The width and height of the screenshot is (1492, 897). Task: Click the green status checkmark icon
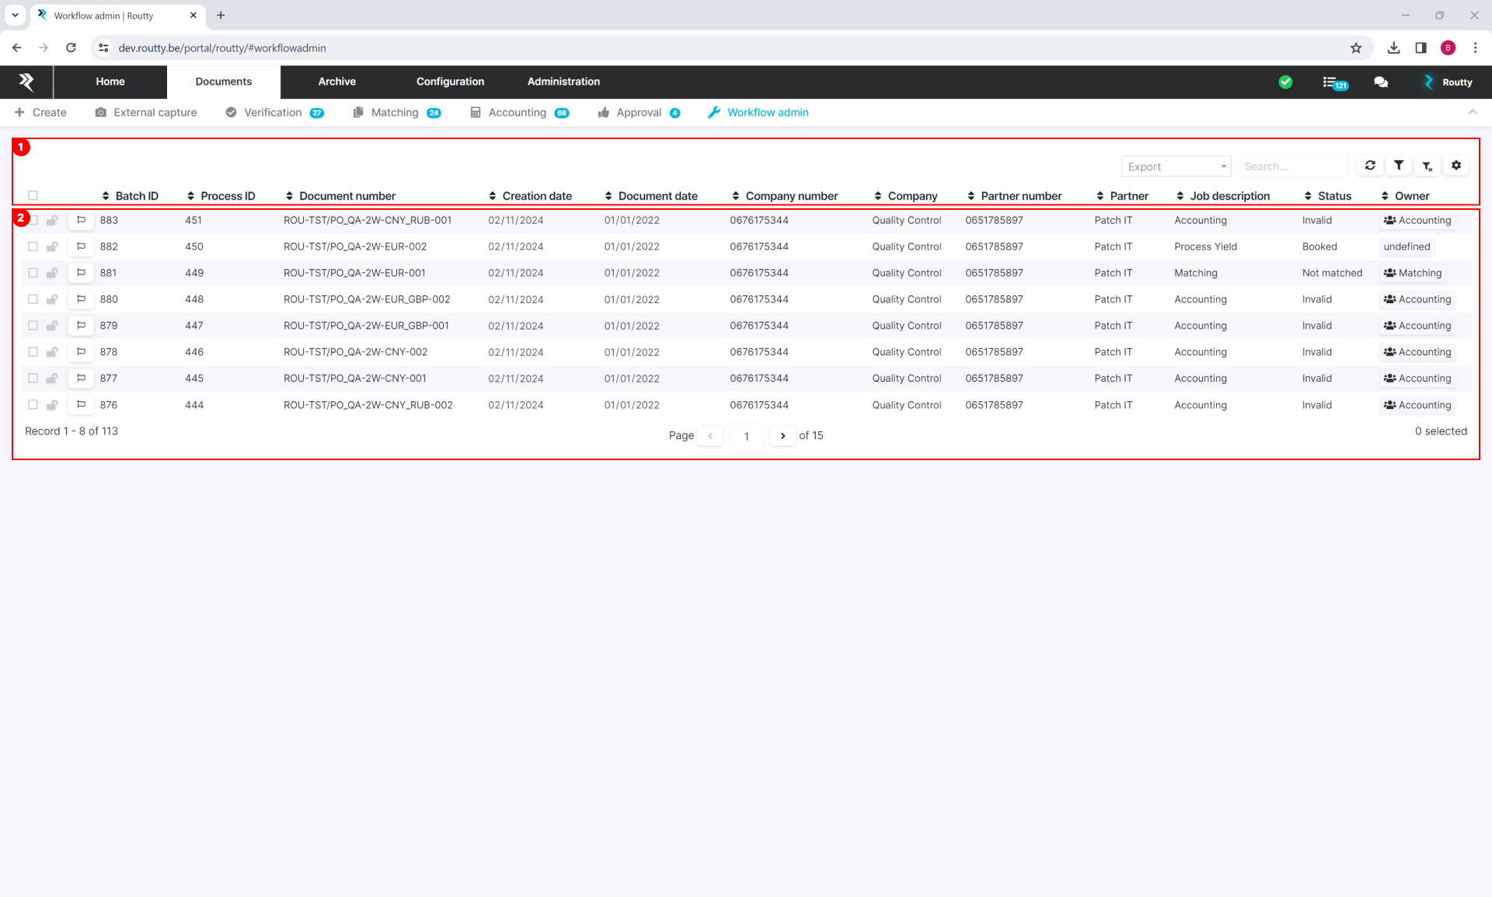point(1286,81)
